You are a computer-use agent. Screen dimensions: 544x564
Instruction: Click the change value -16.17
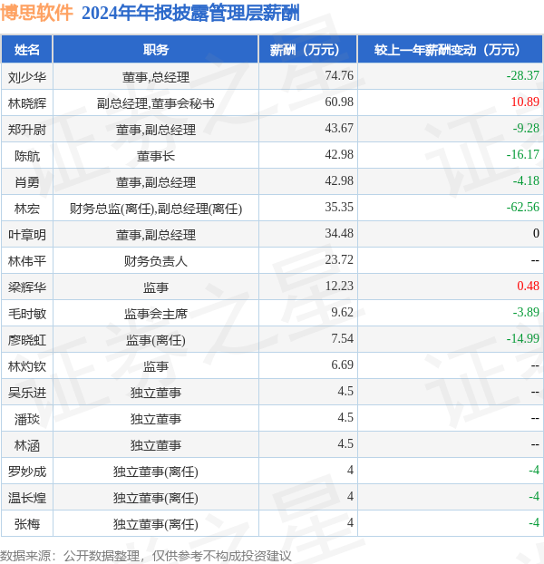pos(523,154)
